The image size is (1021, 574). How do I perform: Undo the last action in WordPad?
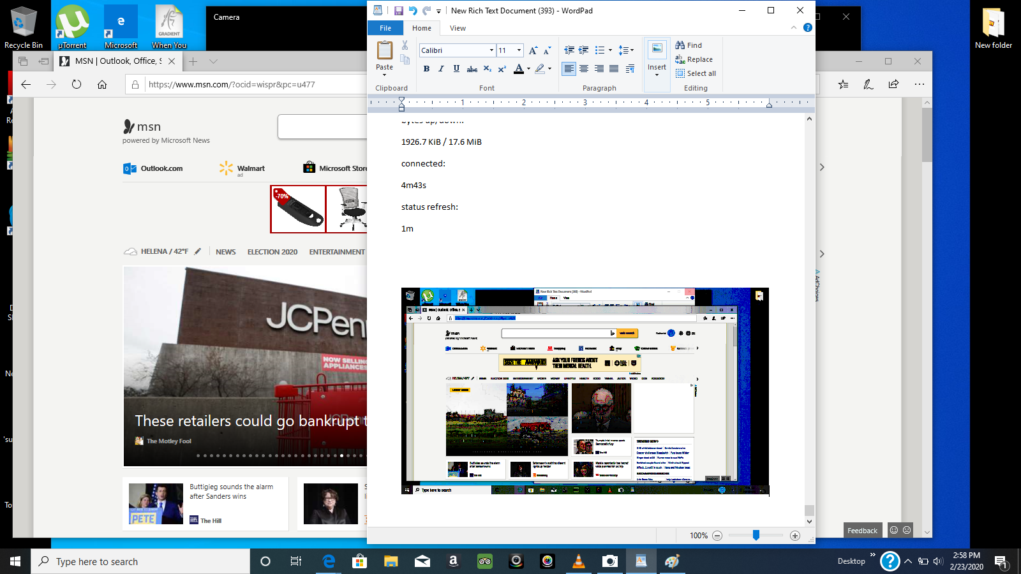click(x=412, y=11)
